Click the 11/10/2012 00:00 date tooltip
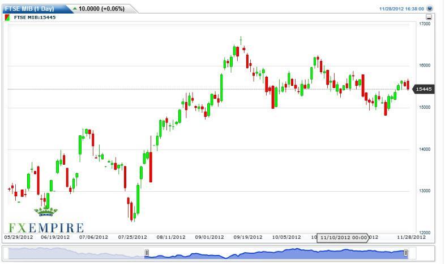 click(x=344, y=237)
